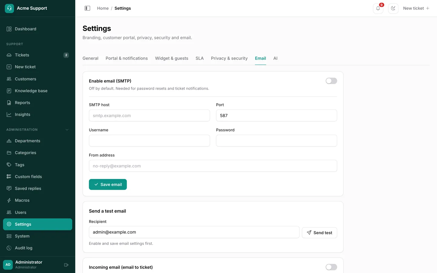Open Categories in the sidebar
This screenshot has height=273, width=437.
[38, 153]
